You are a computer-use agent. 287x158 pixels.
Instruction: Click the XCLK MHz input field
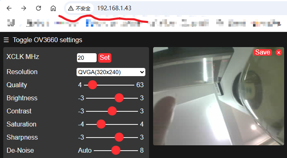[x=86, y=58]
